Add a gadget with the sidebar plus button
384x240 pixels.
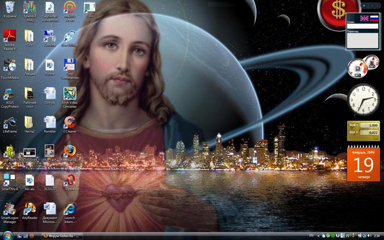click(x=364, y=6)
